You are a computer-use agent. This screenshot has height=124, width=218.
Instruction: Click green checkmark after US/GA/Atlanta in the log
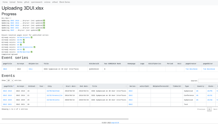(32, 37)
